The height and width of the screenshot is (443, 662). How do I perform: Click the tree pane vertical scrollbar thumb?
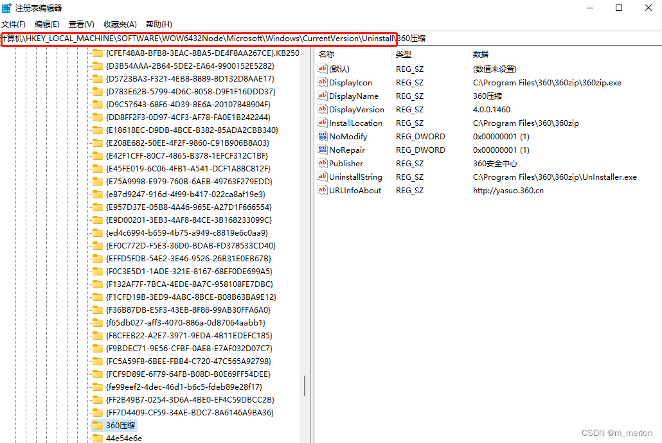305,386
